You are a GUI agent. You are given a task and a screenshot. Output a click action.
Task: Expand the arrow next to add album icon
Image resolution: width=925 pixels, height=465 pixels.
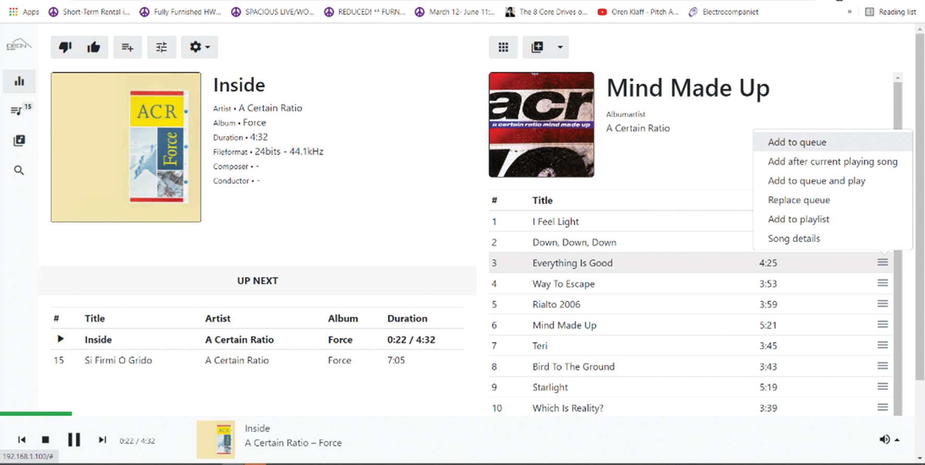click(x=560, y=47)
